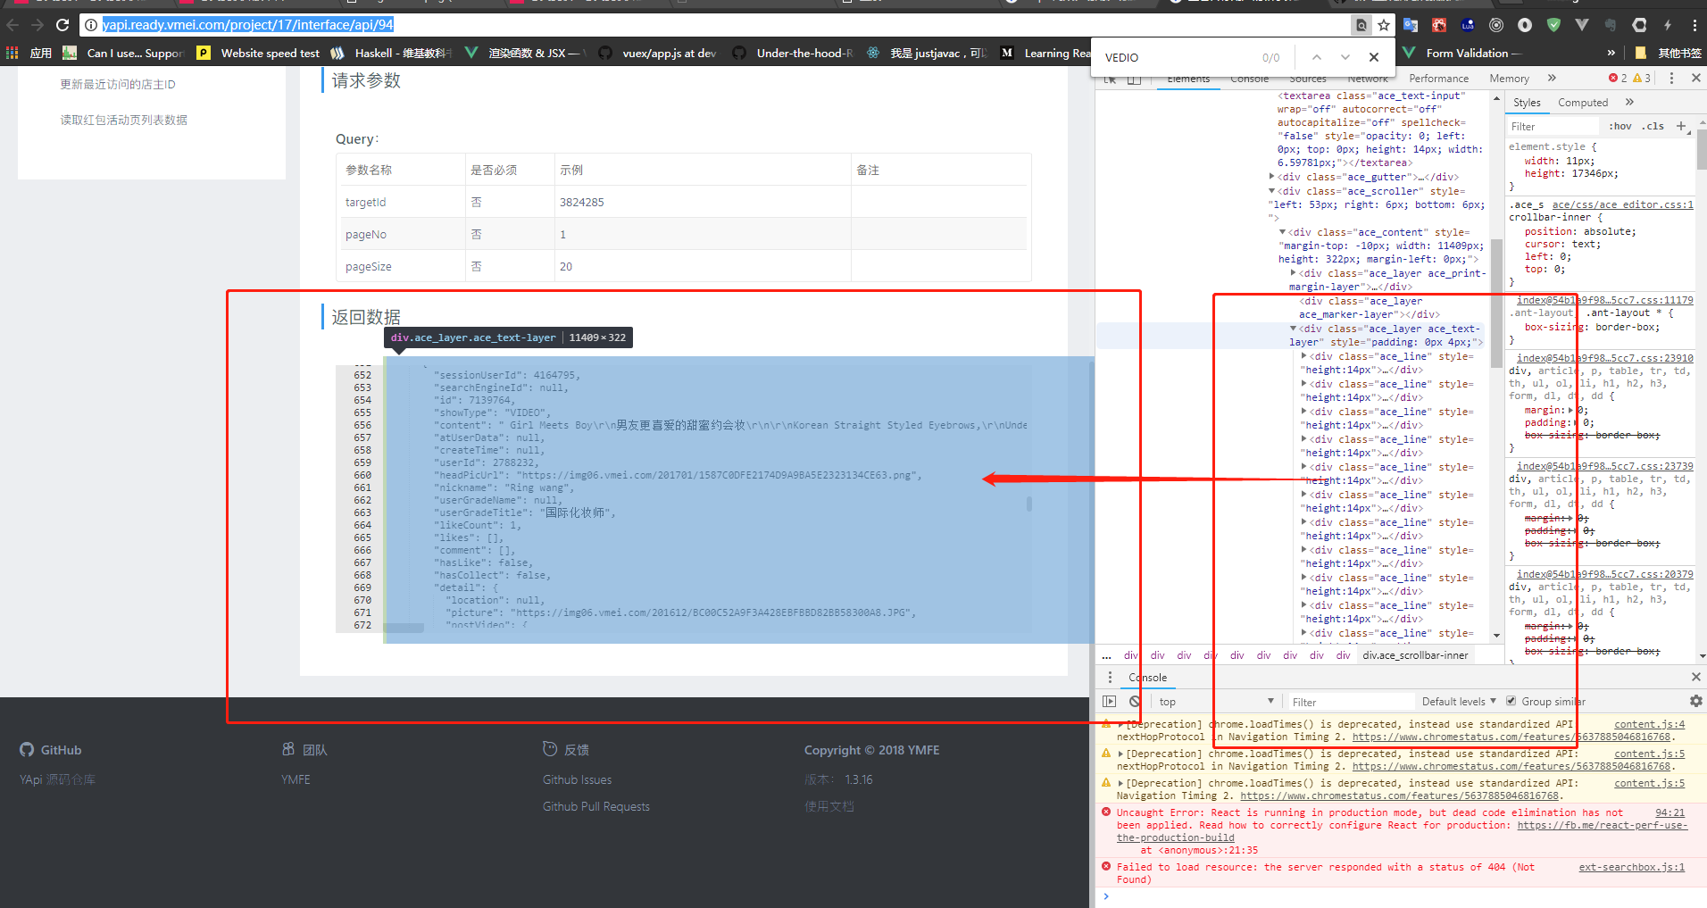Click the lightning bolt extension icon
Image resolution: width=1707 pixels, height=908 pixels.
(x=1667, y=25)
